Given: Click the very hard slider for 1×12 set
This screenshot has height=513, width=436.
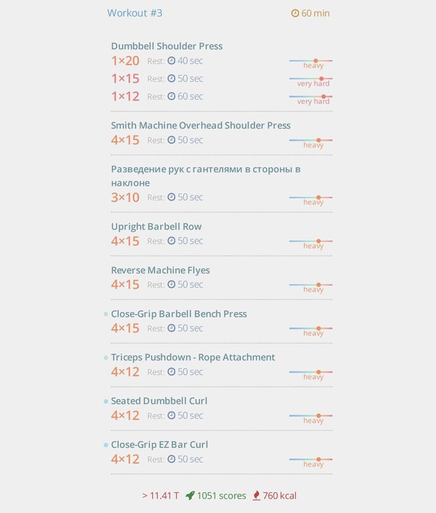Looking at the screenshot, I should point(311,97).
